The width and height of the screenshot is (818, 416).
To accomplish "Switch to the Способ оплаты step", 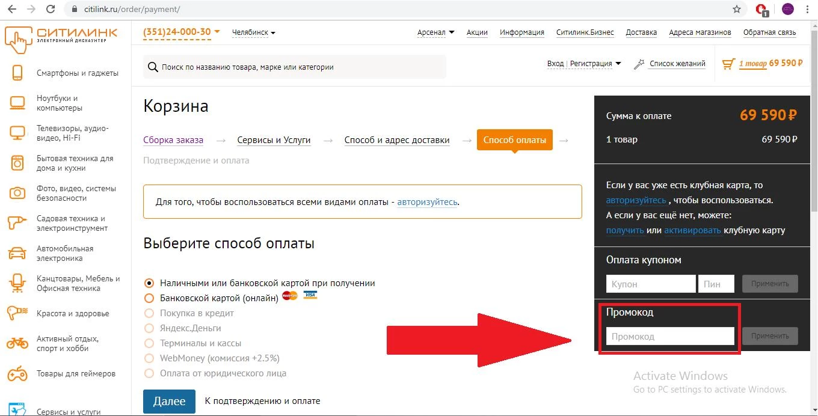I will coord(514,139).
